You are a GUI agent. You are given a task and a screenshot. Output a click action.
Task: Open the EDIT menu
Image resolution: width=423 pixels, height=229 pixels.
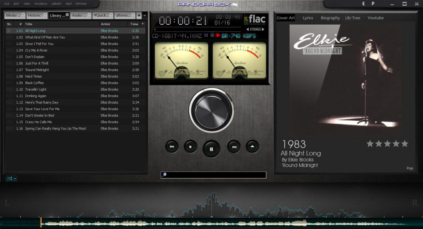coord(17,4)
